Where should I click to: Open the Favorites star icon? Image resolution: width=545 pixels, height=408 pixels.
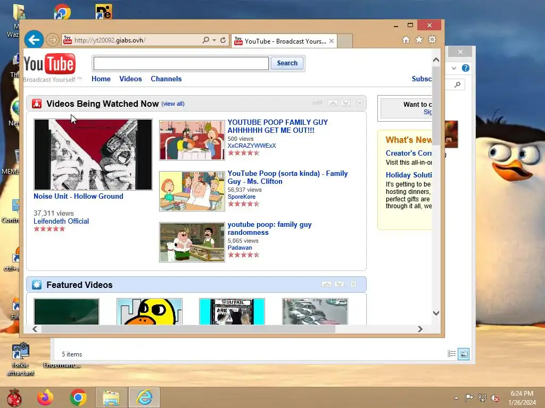pos(419,39)
